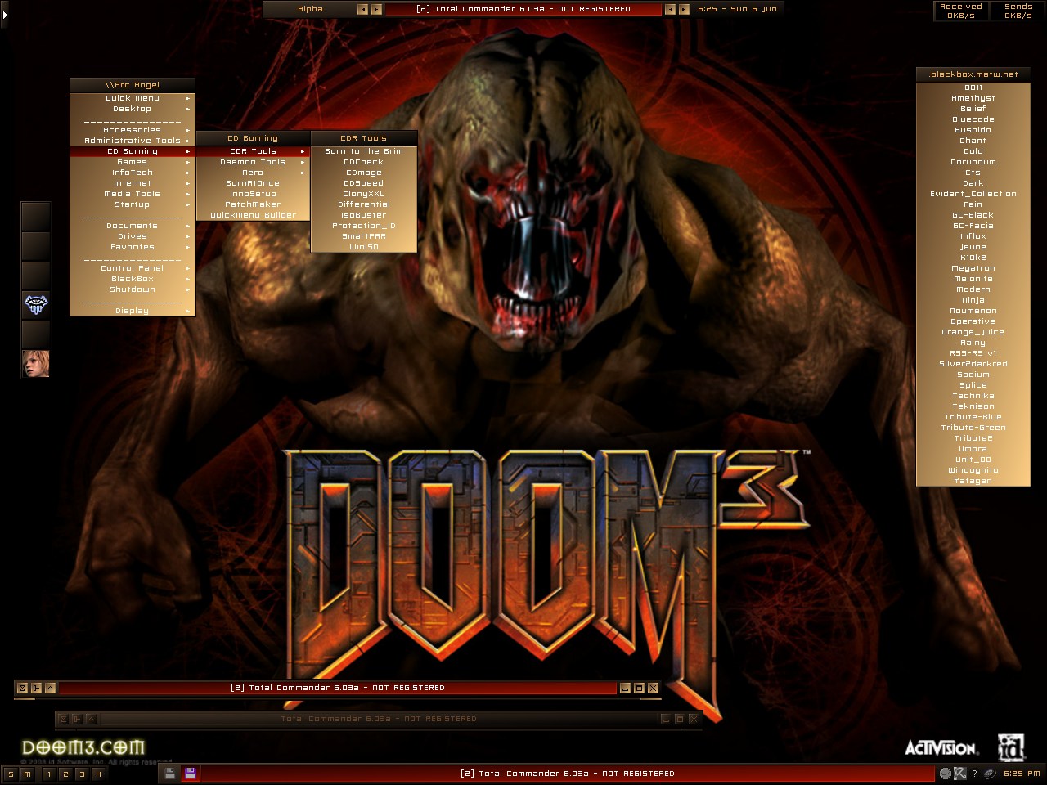
Task: Open Favorites in Arc Angel menu
Action: click(133, 247)
